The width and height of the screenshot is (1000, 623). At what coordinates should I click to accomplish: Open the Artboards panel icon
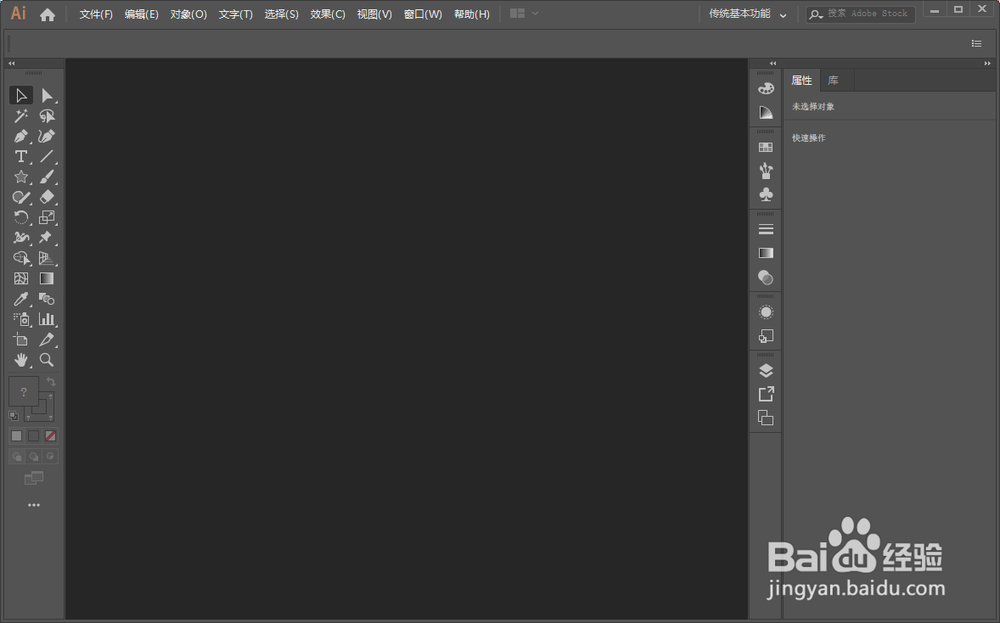click(x=766, y=418)
